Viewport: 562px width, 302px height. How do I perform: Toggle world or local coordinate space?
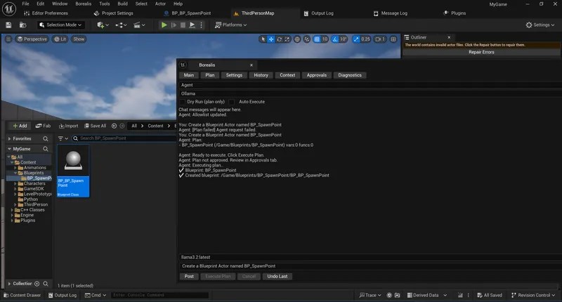(x=297, y=39)
